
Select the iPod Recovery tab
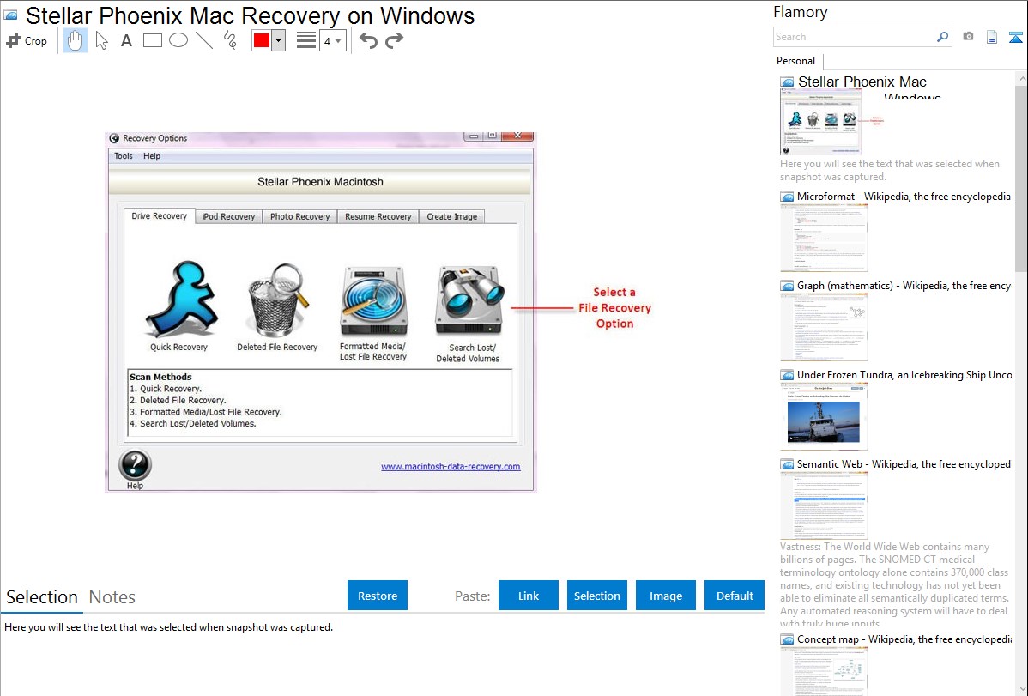(x=229, y=216)
